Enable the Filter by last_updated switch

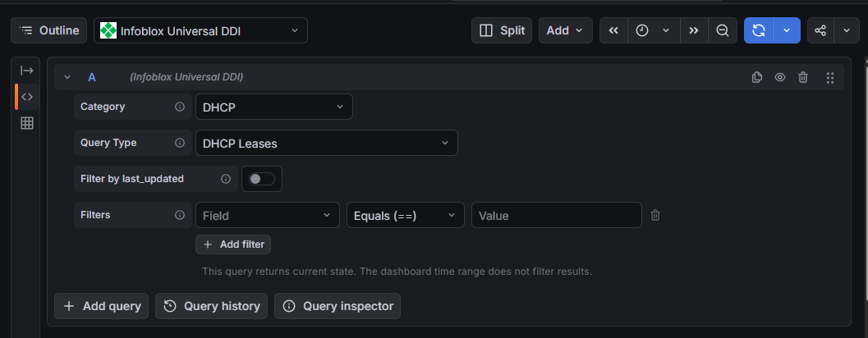point(262,179)
